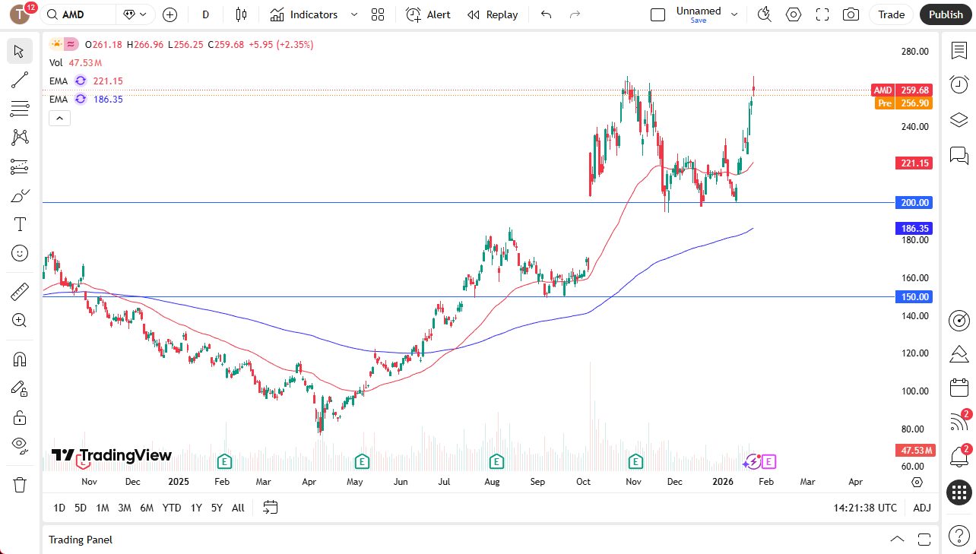
Task: Click the second EMA 186.35 refresh icon
Action: coord(80,99)
